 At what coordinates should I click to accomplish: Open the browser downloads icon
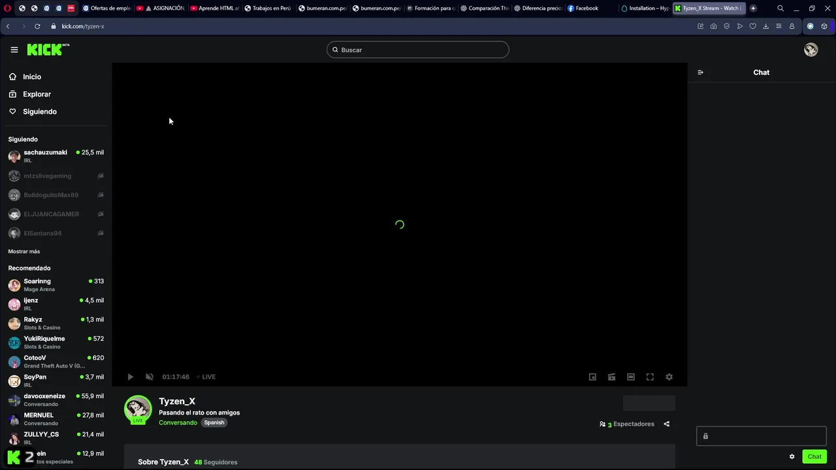[x=765, y=26]
